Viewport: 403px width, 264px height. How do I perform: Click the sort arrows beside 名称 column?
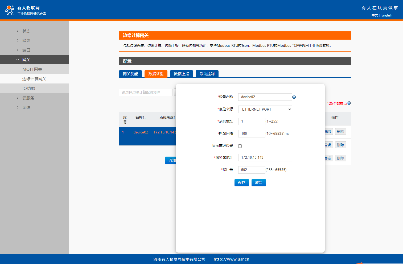[x=144, y=117]
